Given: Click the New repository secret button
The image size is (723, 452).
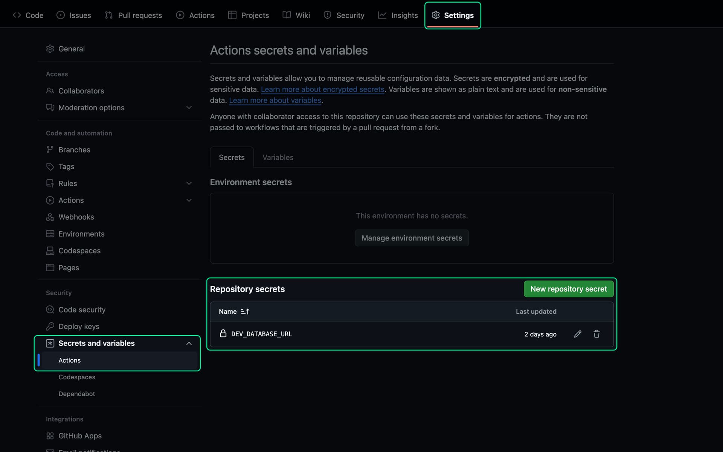Looking at the screenshot, I should tap(568, 289).
